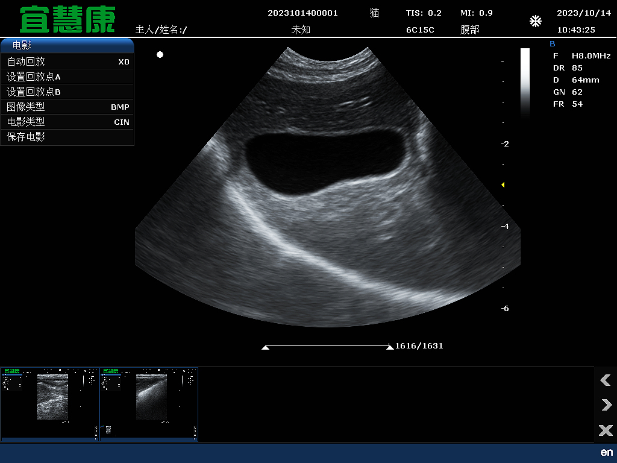Click the next thumbnails arrow icon

pos(606,405)
